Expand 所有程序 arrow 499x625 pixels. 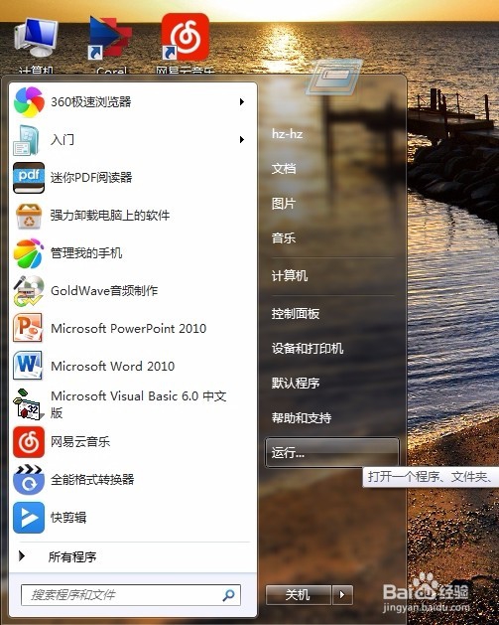pyautogui.click(x=22, y=555)
